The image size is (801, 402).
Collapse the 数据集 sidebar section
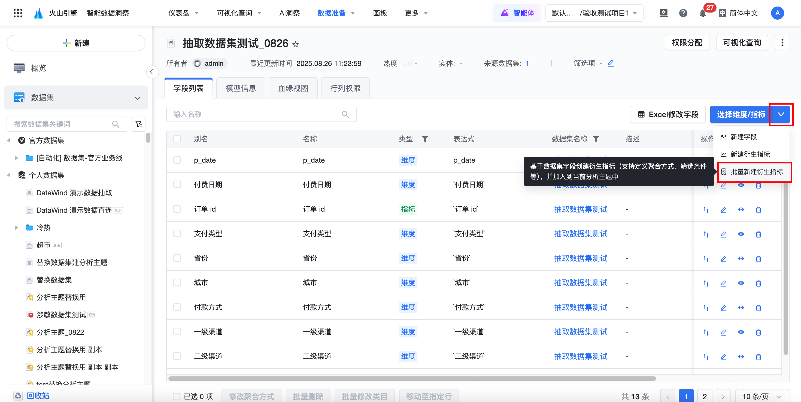(137, 98)
